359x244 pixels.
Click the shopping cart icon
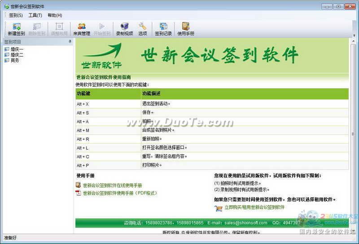(x=218, y=208)
